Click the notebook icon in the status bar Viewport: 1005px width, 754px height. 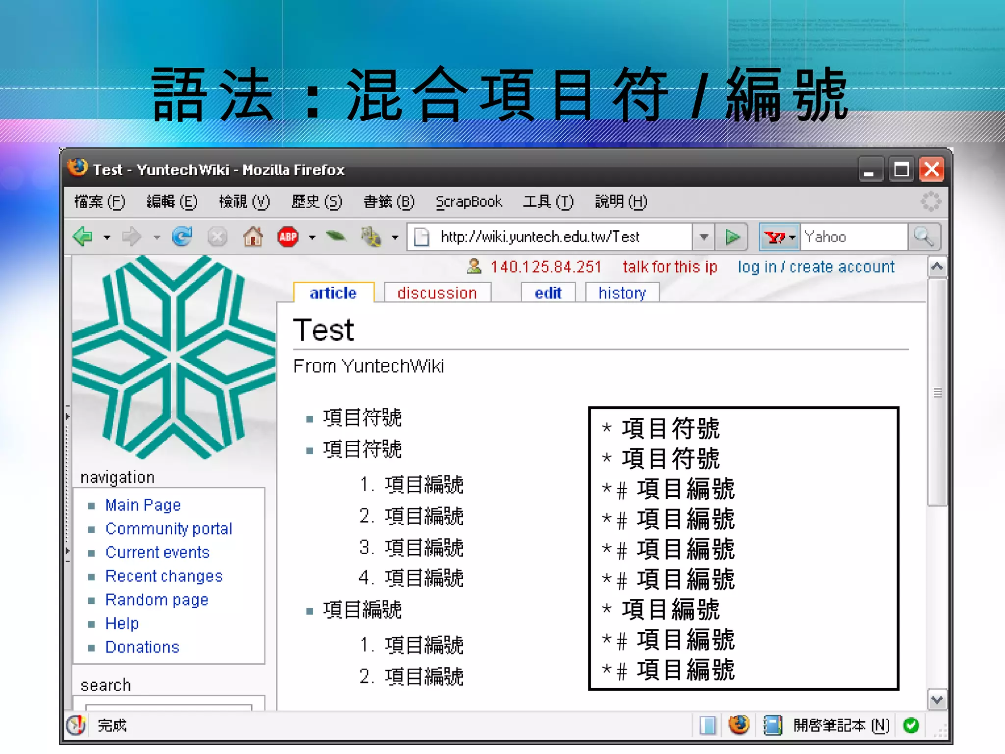[772, 725]
